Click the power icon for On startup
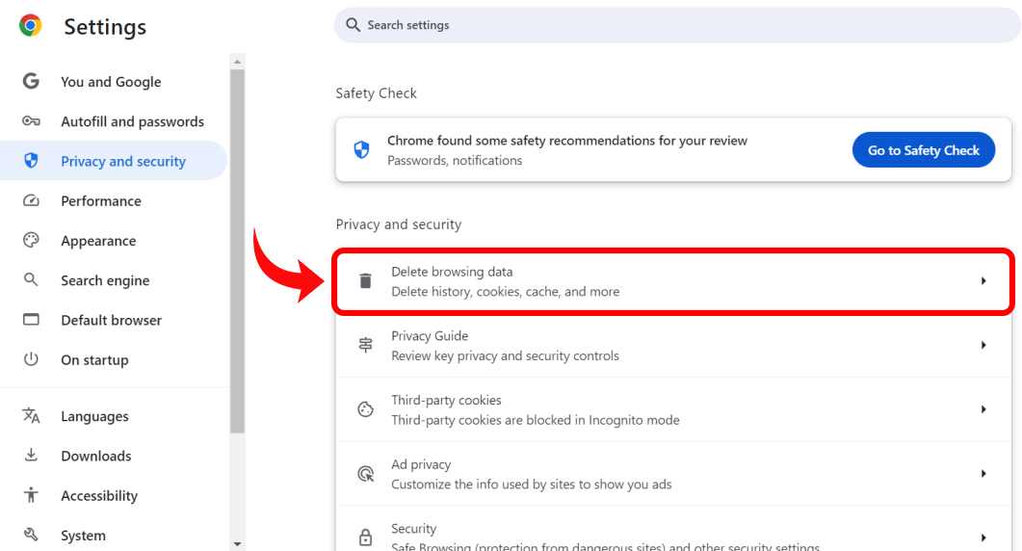 [31, 359]
